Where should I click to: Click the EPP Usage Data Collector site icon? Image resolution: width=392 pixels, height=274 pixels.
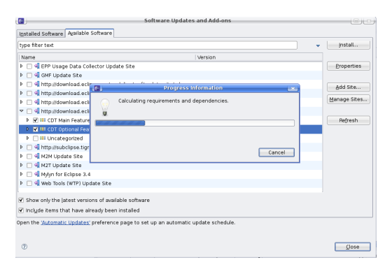pyautogui.click(x=37, y=66)
